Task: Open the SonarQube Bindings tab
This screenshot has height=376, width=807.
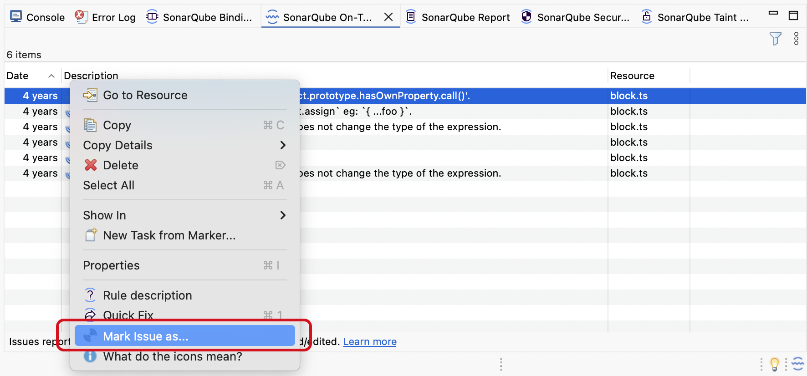Action: (x=199, y=17)
